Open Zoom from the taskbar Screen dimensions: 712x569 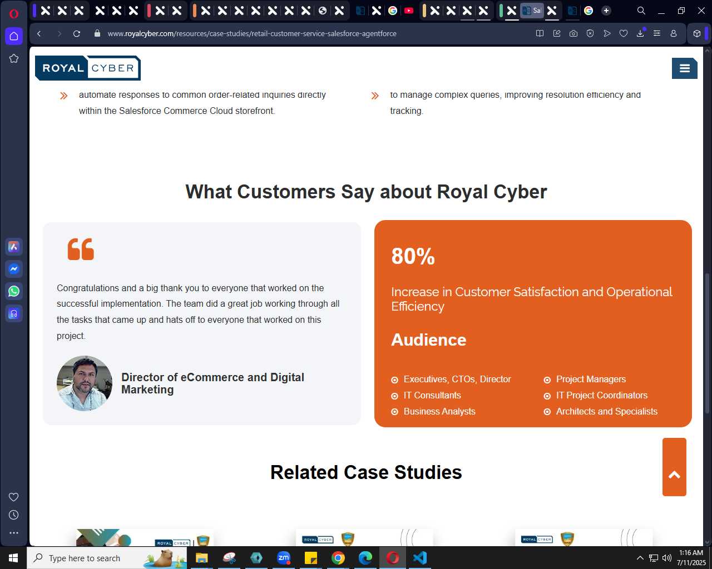284,558
